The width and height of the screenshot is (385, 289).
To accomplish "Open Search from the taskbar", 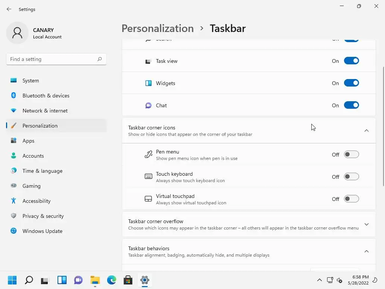I will click(x=29, y=280).
